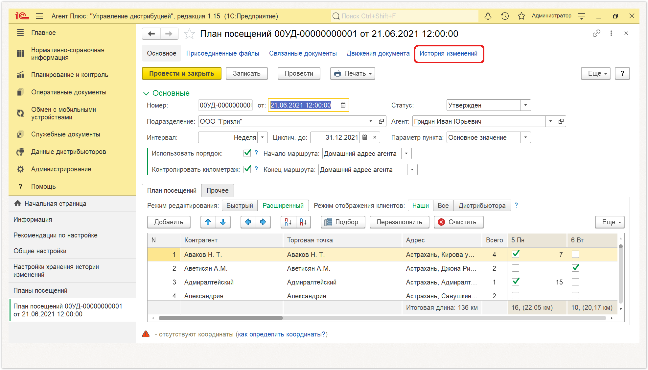Go back with the left arrow button

click(x=151, y=34)
